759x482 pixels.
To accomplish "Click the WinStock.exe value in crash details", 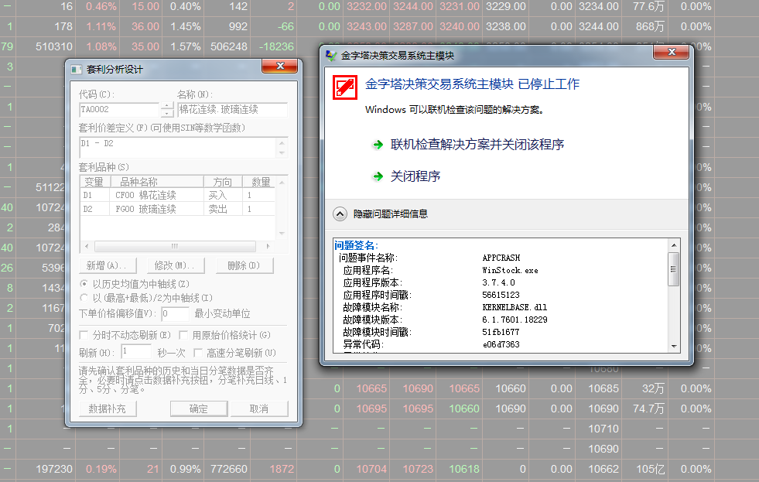I will click(510, 271).
